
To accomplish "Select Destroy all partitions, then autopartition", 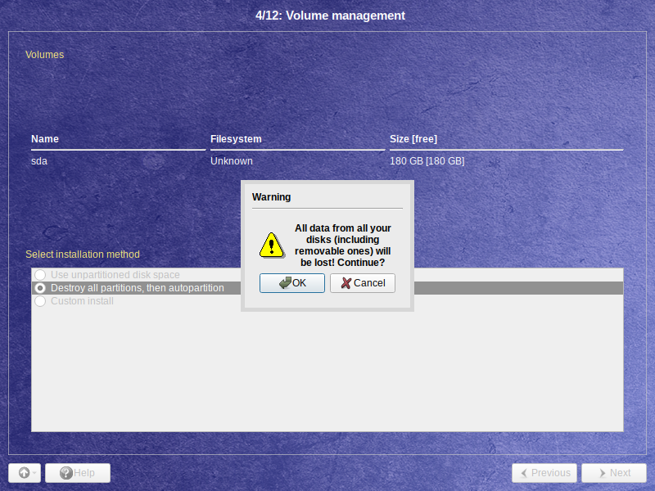I will coord(327,288).
